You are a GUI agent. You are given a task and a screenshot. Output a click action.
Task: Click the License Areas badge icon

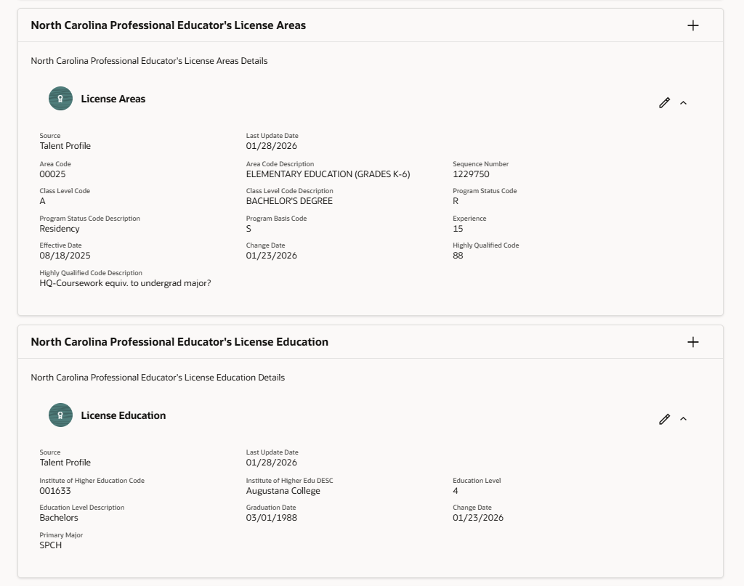pyautogui.click(x=61, y=99)
